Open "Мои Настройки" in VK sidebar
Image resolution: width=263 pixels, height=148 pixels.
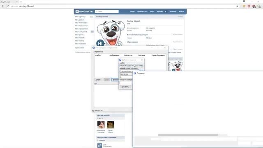81,44
